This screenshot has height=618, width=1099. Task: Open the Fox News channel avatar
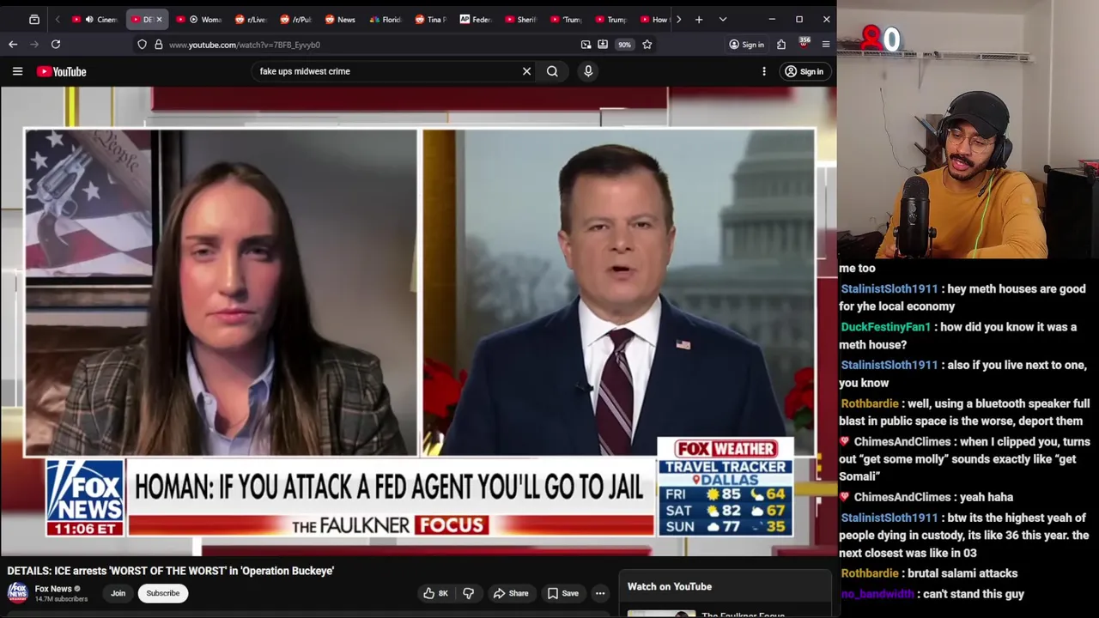coord(17,592)
